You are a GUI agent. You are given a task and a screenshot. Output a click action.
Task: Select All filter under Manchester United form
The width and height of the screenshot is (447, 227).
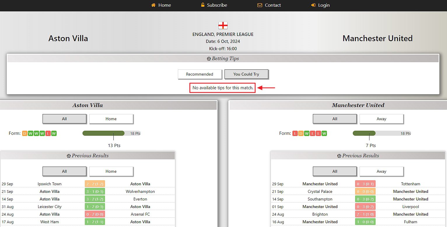(335, 119)
